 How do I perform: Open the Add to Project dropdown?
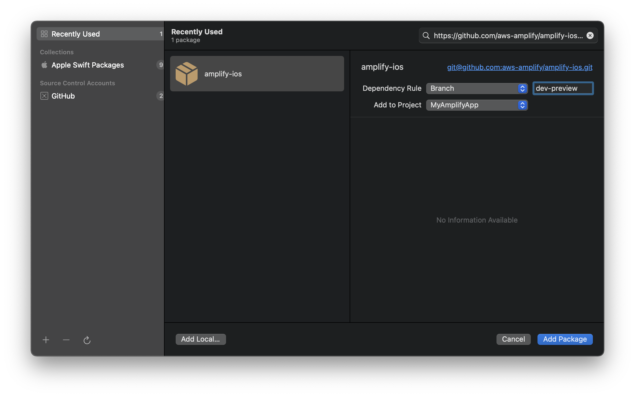click(477, 105)
